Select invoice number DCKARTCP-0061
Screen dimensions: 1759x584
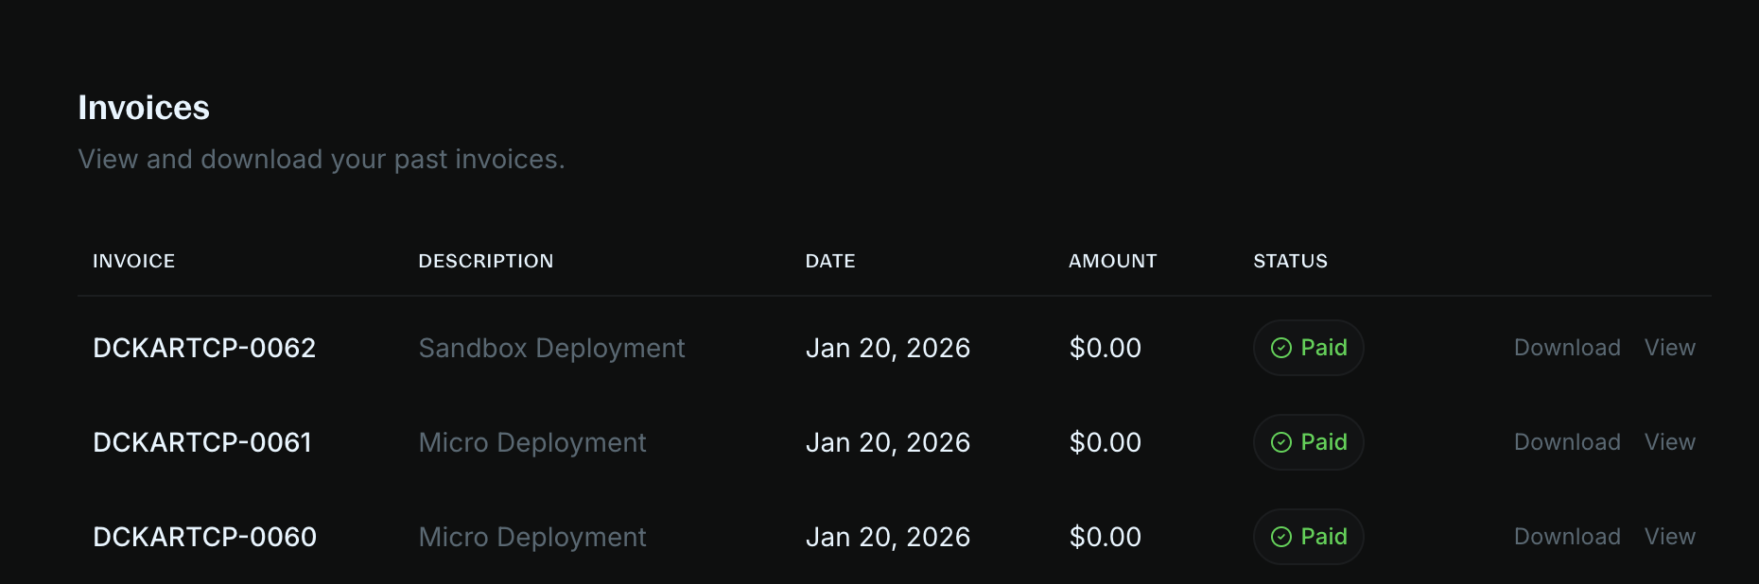click(x=204, y=441)
